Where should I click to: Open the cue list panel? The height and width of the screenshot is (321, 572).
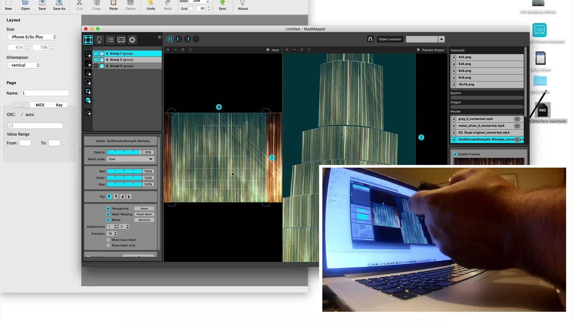[x=110, y=40]
